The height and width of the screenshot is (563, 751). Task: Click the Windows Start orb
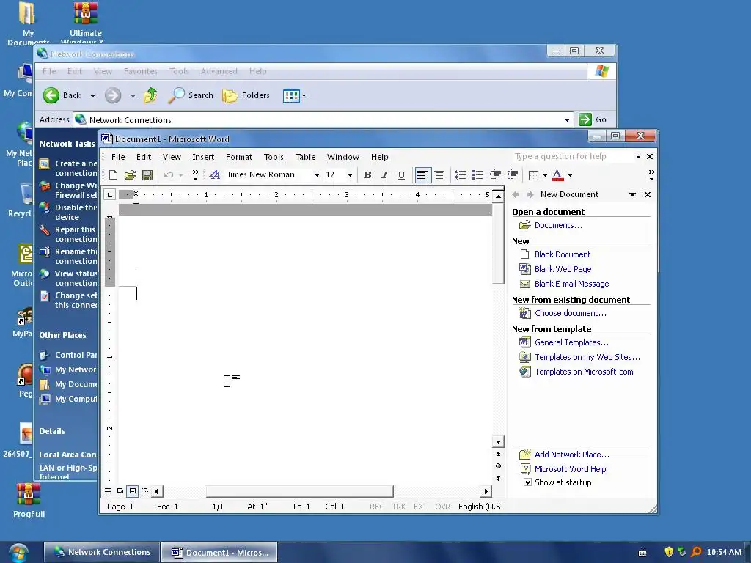(18, 553)
